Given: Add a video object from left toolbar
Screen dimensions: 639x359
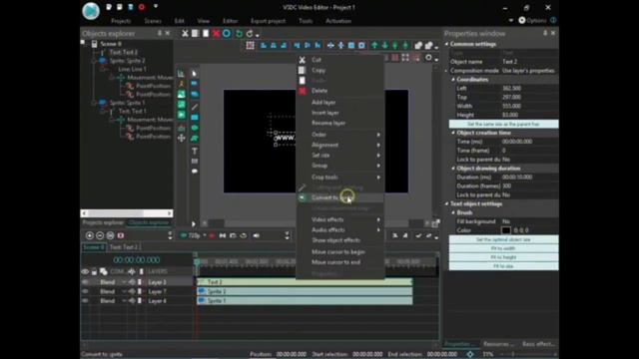Looking at the screenshot, I should (181, 116).
